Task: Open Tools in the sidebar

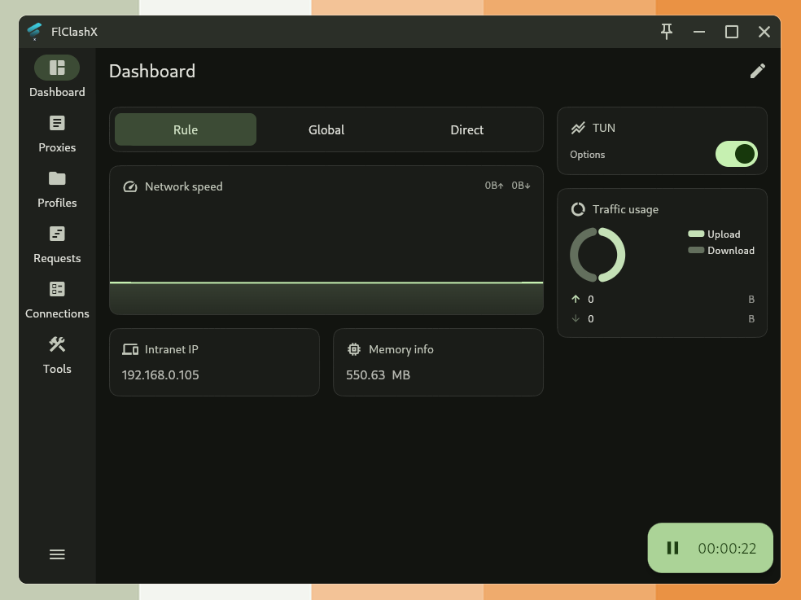Action: [57, 345]
